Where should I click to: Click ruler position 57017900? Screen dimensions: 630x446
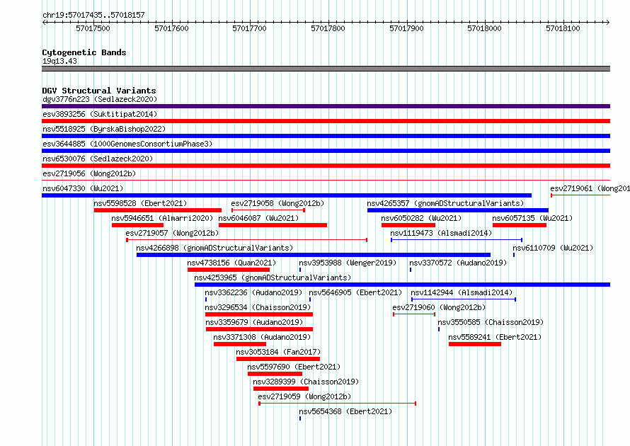coord(406,28)
